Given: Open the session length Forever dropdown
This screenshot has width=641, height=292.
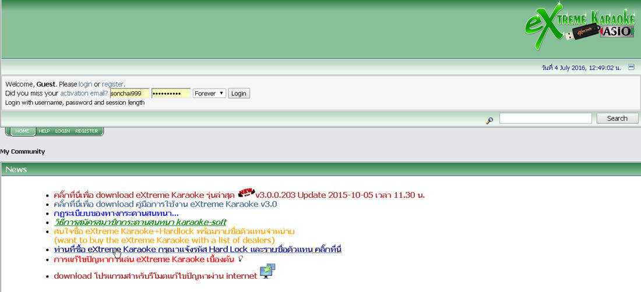Looking at the screenshot, I should pyautogui.click(x=209, y=94).
